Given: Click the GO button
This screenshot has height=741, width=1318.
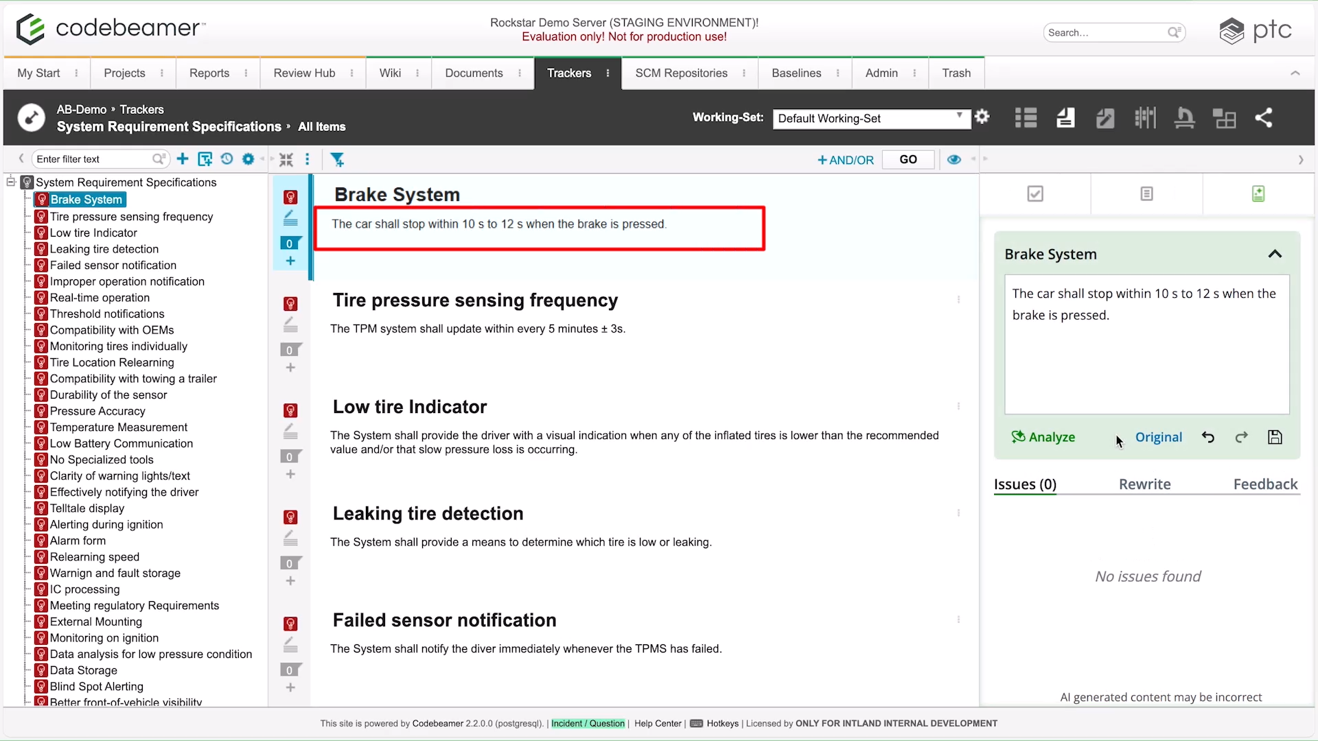Looking at the screenshot, I should [907, 158].
